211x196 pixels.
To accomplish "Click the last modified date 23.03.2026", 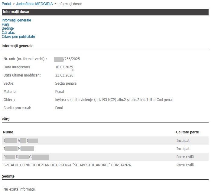I will (x=64, y=75).
